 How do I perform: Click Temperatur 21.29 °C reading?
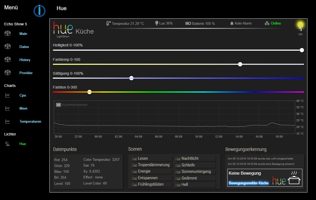coord(128,23)
